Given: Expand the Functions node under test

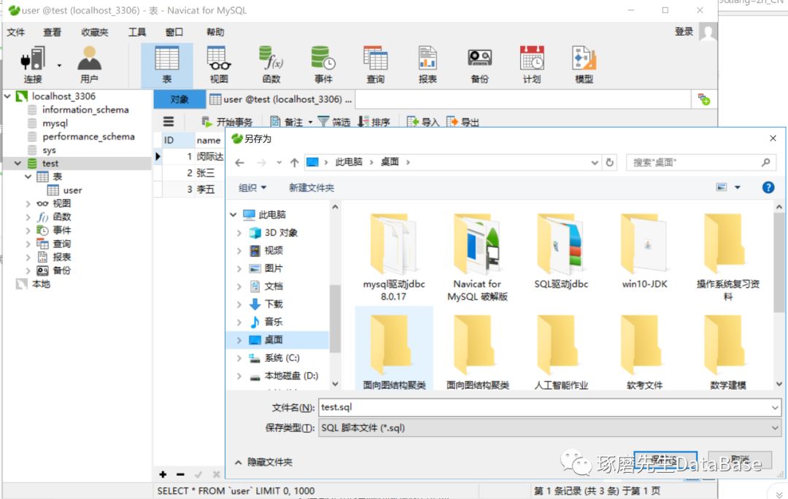Looking at the screenshot, I should 28,217.
